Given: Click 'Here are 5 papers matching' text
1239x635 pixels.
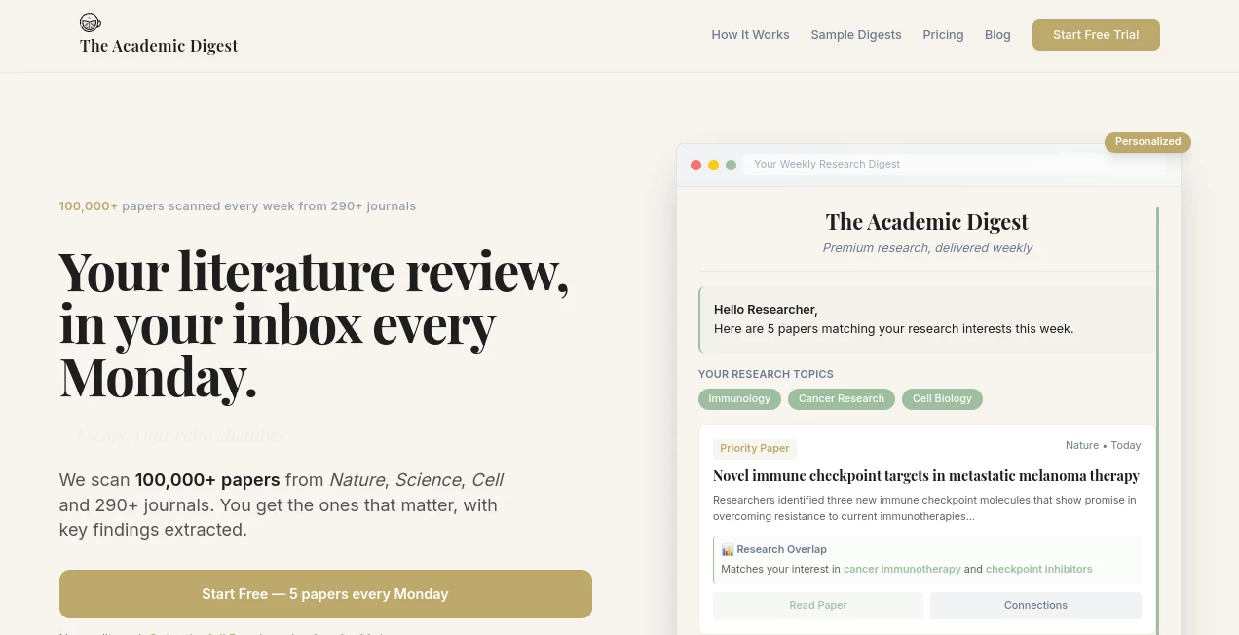Looking at the screenshot, I should (x=893, y=329).
